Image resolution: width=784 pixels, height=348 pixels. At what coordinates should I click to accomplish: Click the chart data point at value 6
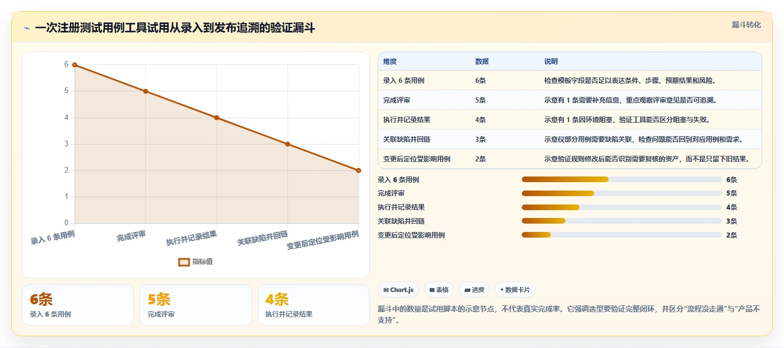tap(75, 65)
